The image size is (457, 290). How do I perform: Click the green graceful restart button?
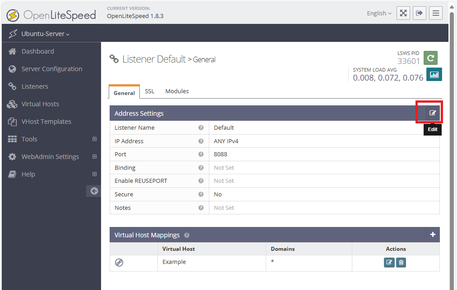pyautogui.click(x=430, y=58)
